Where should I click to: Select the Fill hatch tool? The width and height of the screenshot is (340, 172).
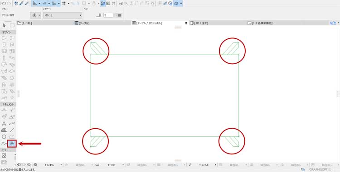coord(4,130)
